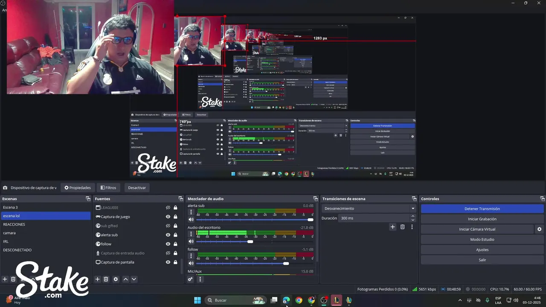
Task: Open Propiedades of selected source
Action: (x=78, y=188)
